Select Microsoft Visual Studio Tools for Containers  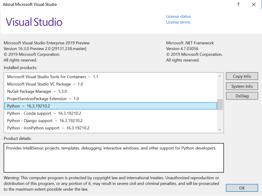[x=111, y=77]
